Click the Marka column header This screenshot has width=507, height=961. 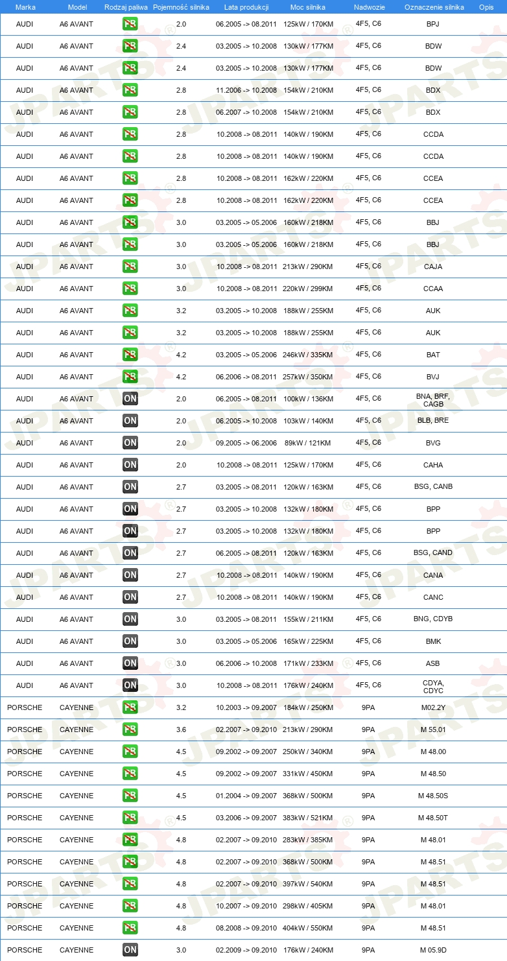point(25,7)
